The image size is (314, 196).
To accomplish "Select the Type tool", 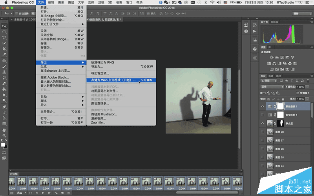I will pyautogui.click(x=4, y=112).
